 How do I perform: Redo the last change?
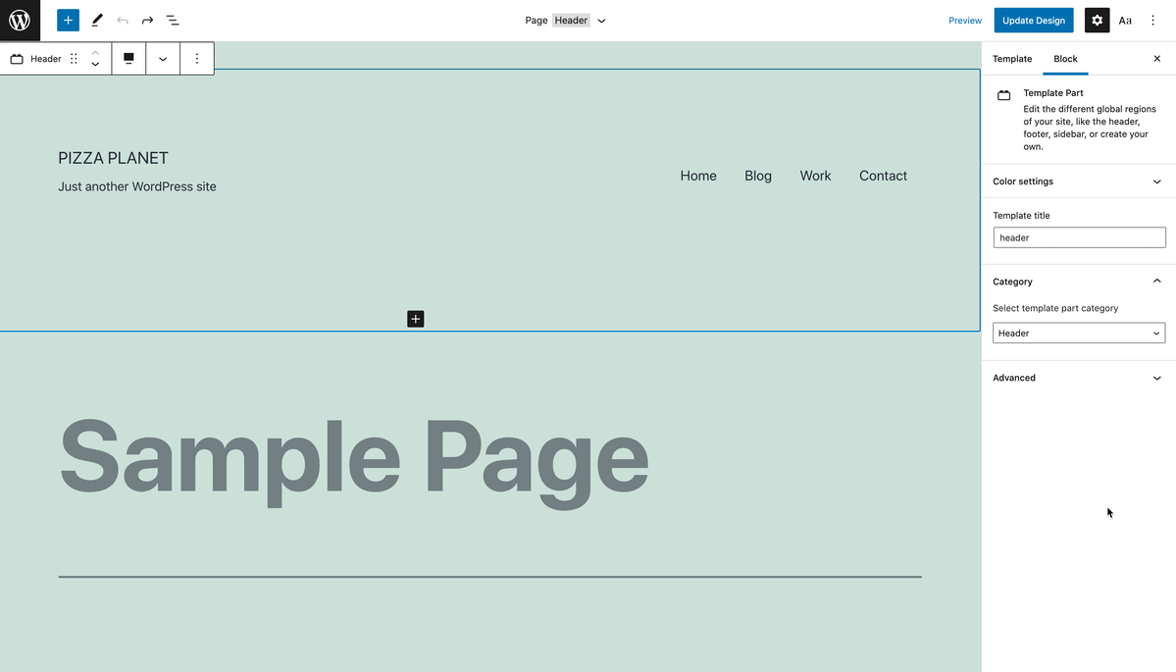[147, 21]
